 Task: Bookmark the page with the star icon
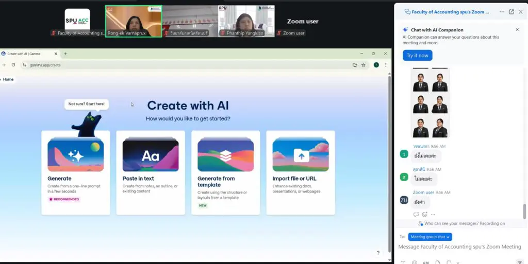[x=363, y=65]
